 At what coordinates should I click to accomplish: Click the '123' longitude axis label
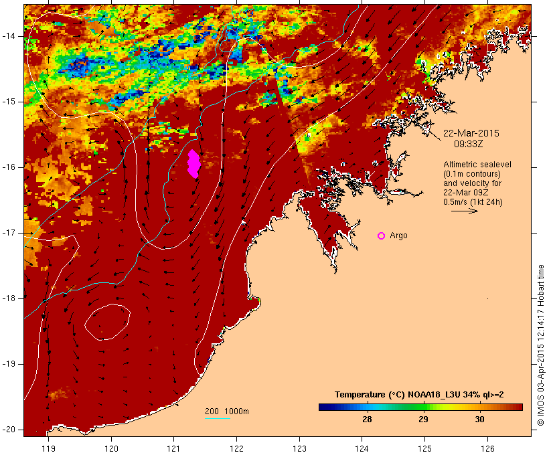[x=299, y=448]
